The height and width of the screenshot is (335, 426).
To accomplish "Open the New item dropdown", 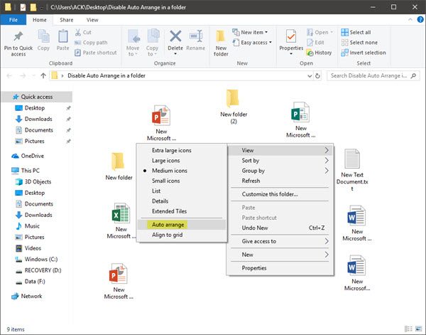I will (250, 33).
